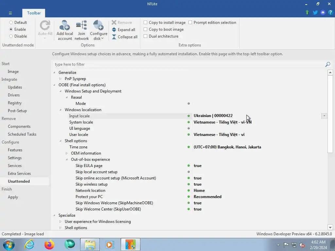Expand User experience for Windows licensing

61,222
